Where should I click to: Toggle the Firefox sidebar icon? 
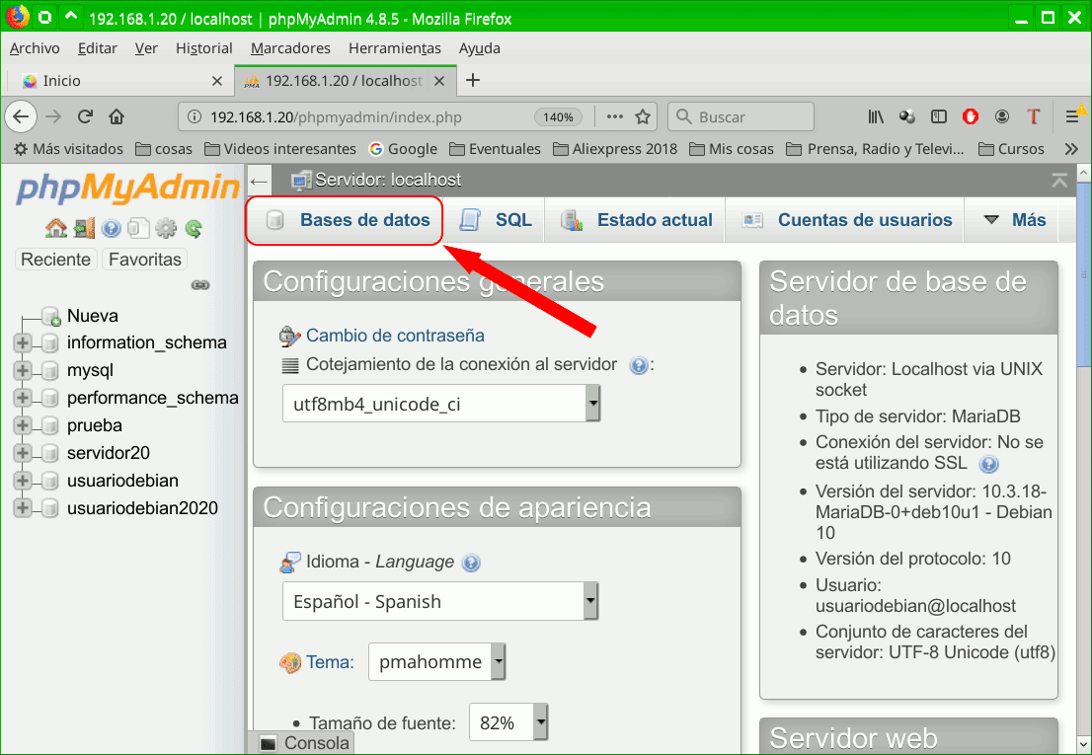pyautogui.click(x=938, y=116)
